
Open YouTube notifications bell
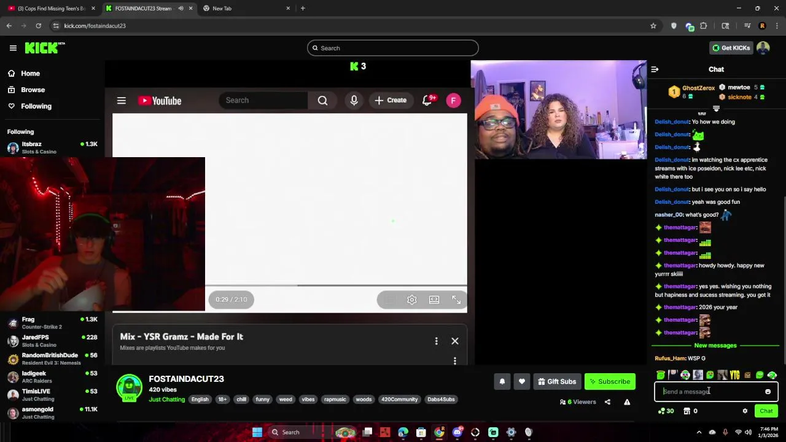point(427,101)
